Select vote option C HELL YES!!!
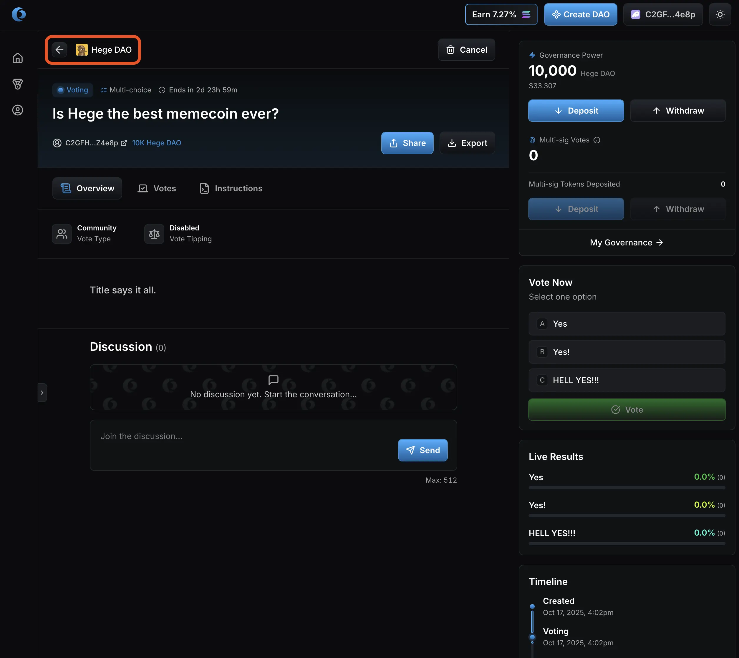The height and width of the screenshot is (658, 739). coord(627,380)
